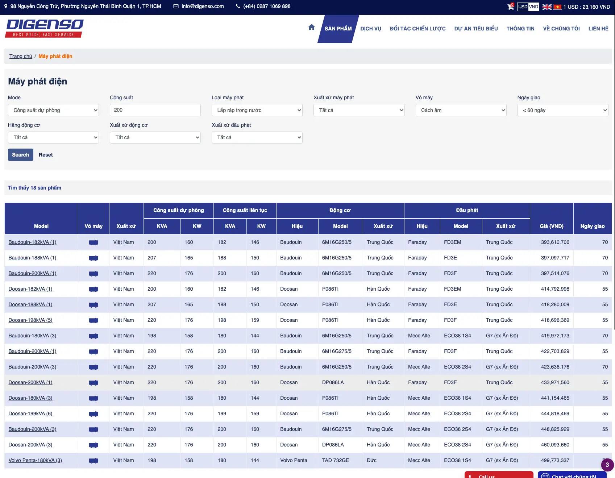Open the shopping cart icon
615x478 pixels.
[510, 7]
